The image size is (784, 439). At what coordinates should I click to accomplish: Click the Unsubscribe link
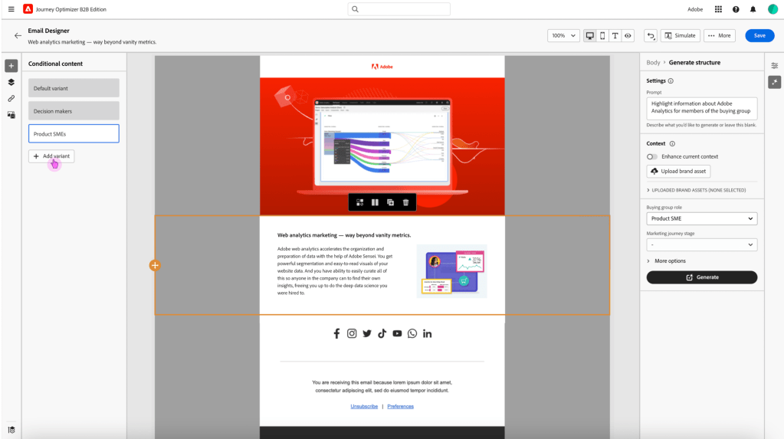pyautogui.click(x=364, y=407)
